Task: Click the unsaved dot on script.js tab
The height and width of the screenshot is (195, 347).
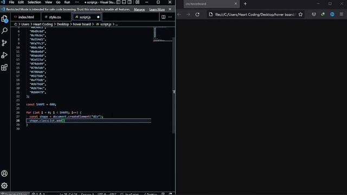Action: click(98, 17)
